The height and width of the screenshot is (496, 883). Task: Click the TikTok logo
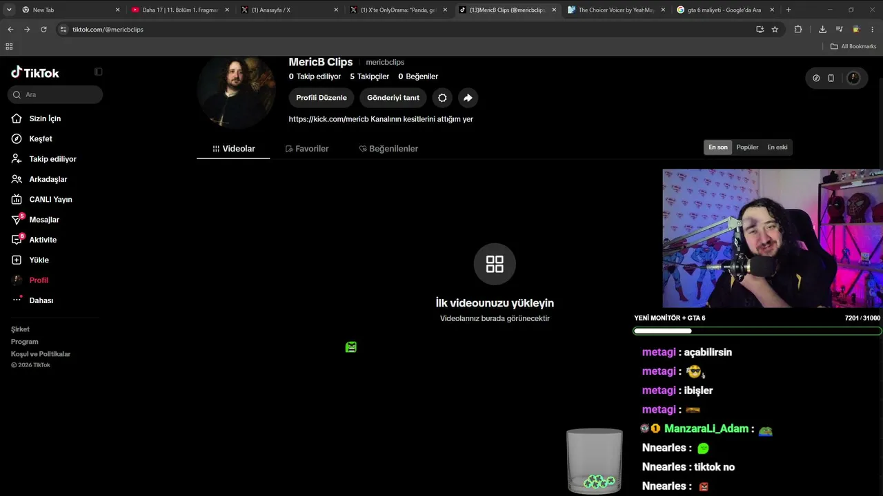click(35, 72)
